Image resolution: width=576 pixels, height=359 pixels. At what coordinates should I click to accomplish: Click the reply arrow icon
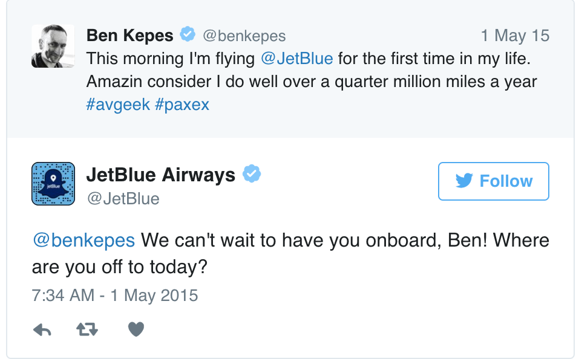point(42,329)
